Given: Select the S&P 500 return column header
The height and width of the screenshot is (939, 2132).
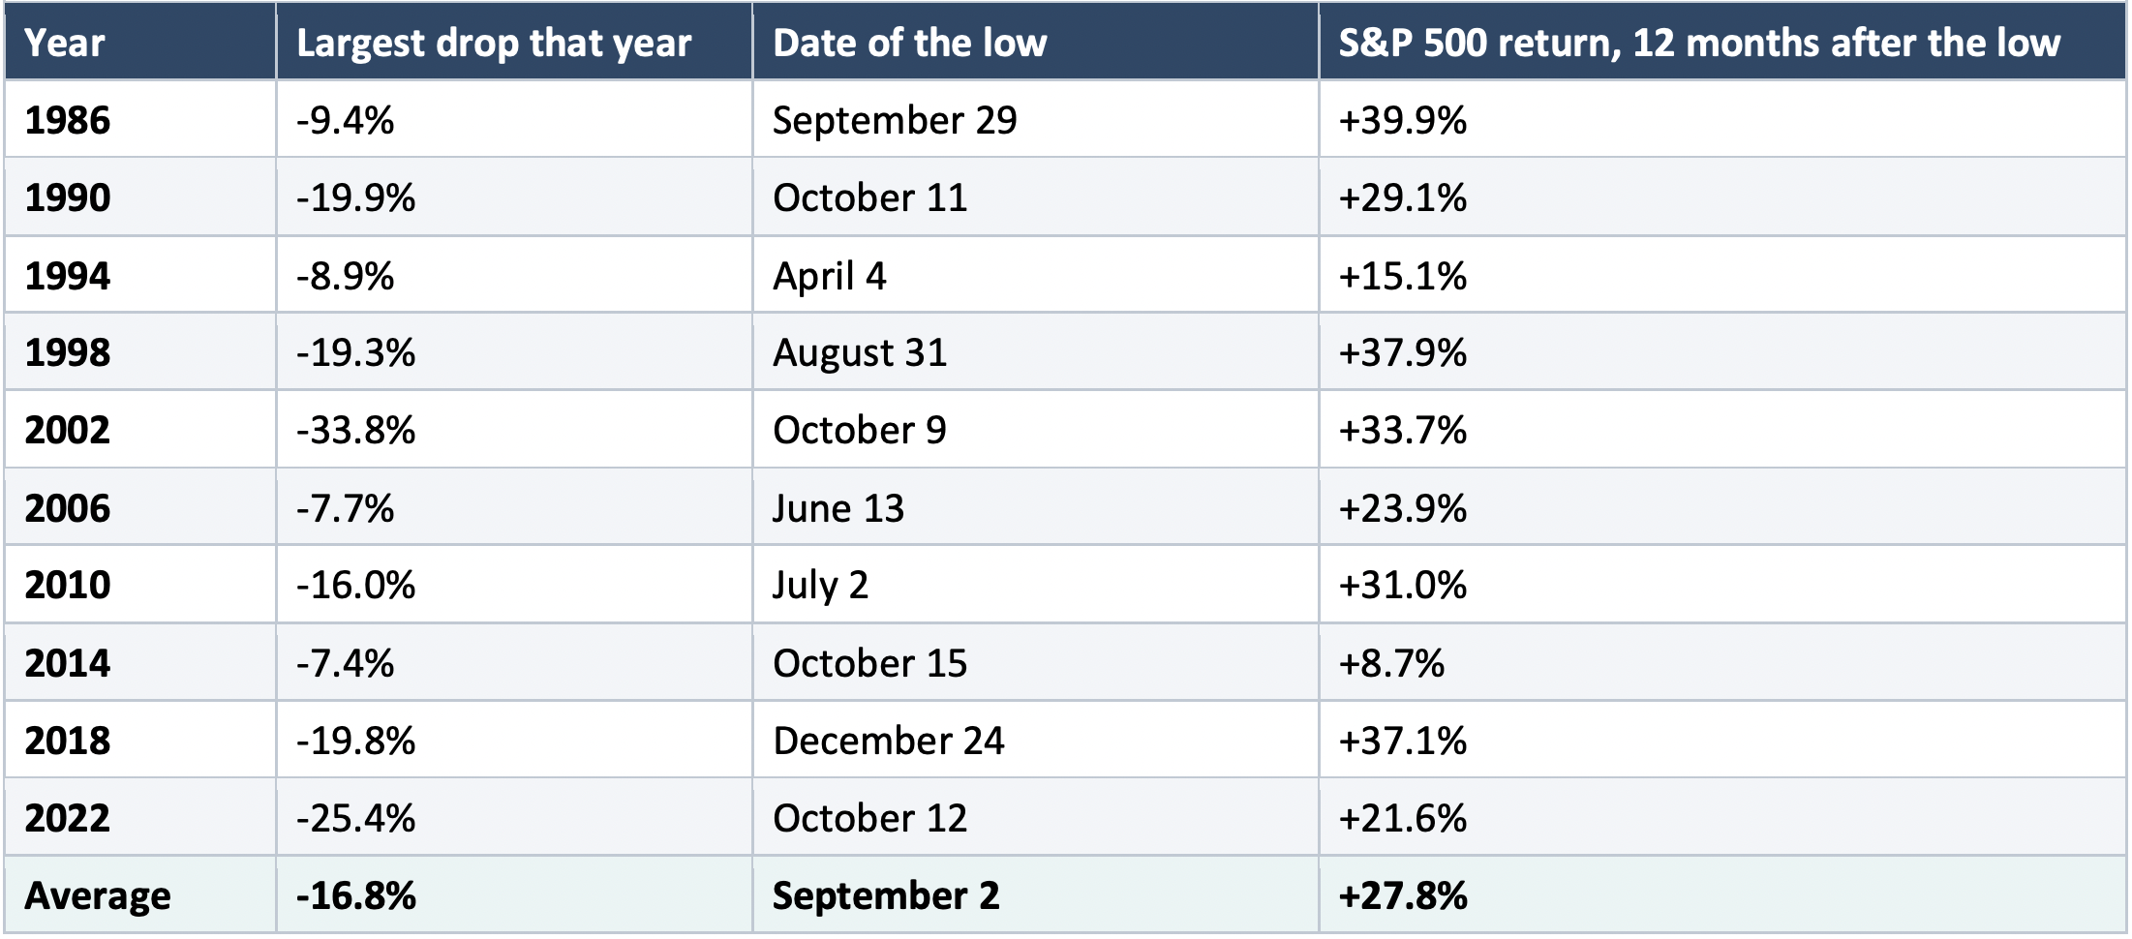Looking at the screenshot, I should (x=1722, y=42).
